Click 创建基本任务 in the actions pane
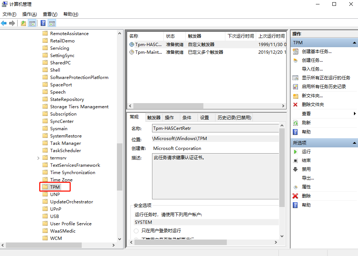 317,52
